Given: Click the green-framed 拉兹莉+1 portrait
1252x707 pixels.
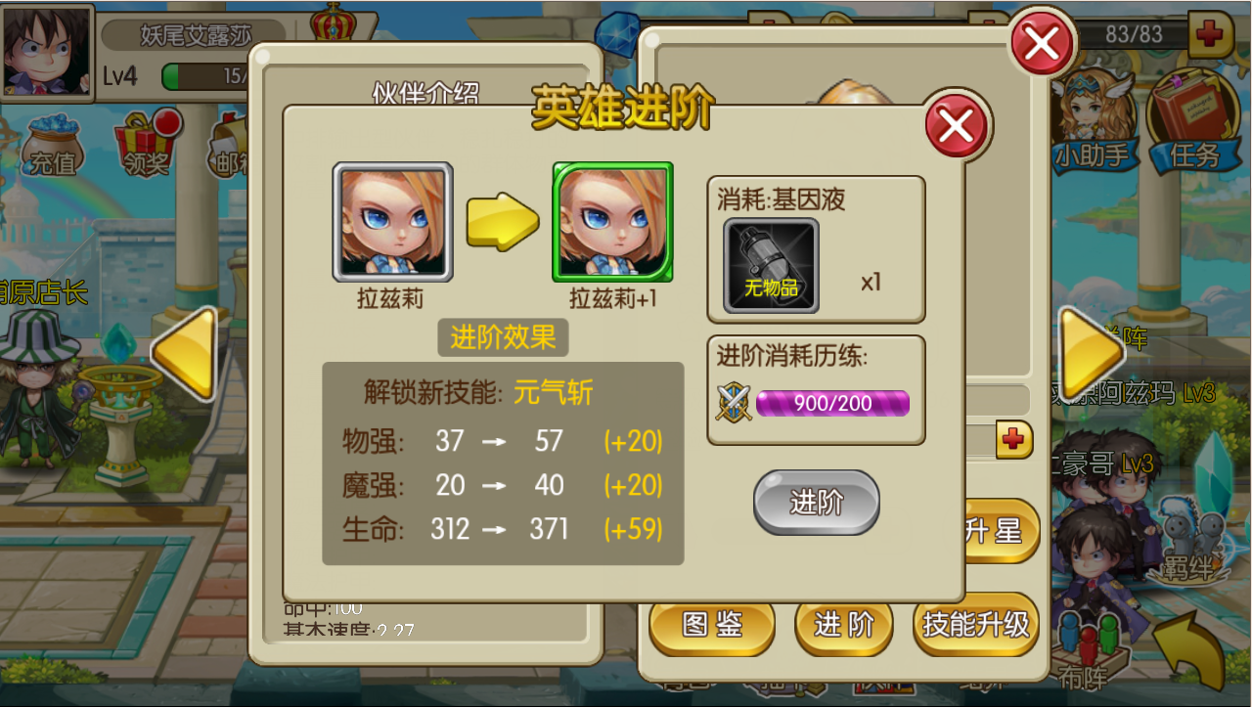Looking at the screenshot, I should tap(613, 222).
